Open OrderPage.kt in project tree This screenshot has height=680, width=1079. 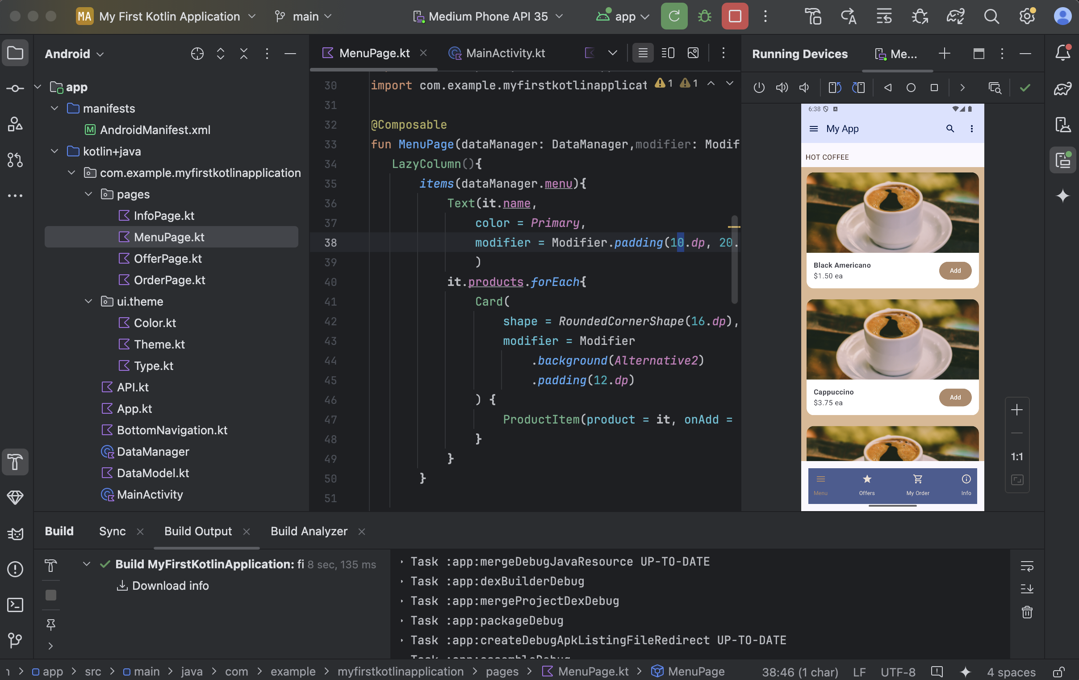[x=169, y=280]
